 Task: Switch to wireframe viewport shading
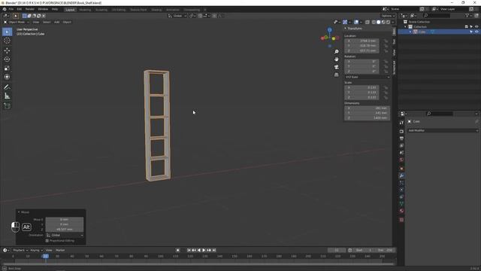(x=374, y=22)
